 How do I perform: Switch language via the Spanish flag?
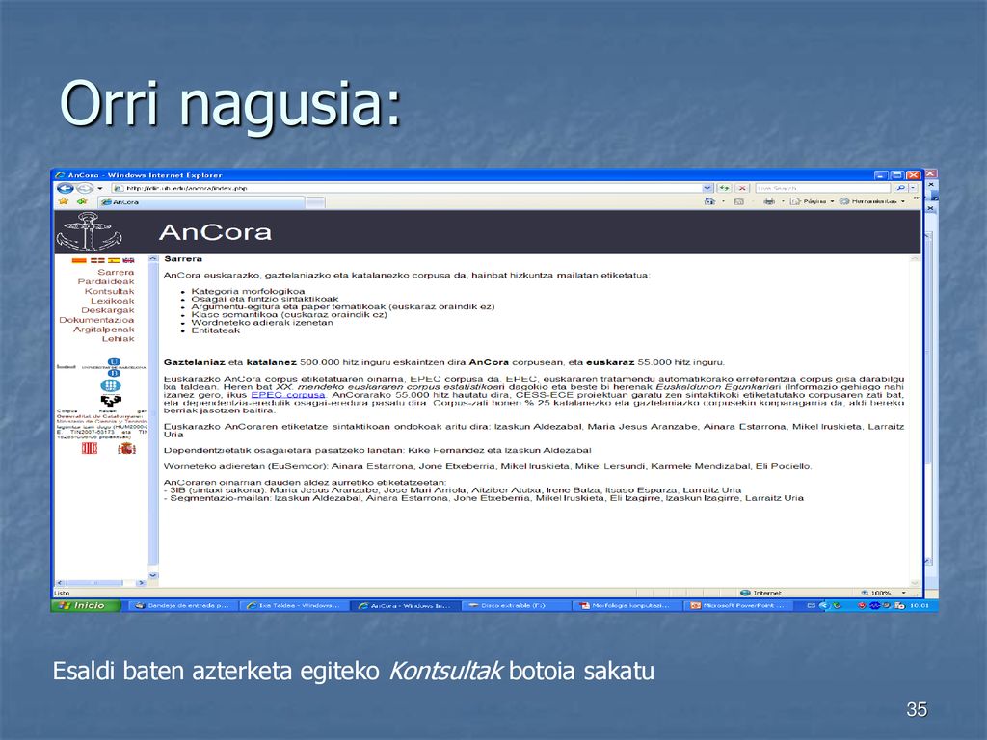coord(114,260)
